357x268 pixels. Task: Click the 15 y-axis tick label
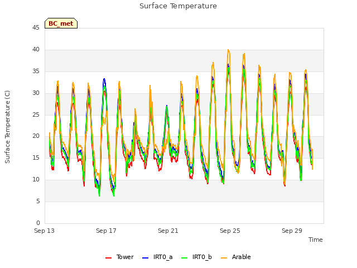click(36, 157)
